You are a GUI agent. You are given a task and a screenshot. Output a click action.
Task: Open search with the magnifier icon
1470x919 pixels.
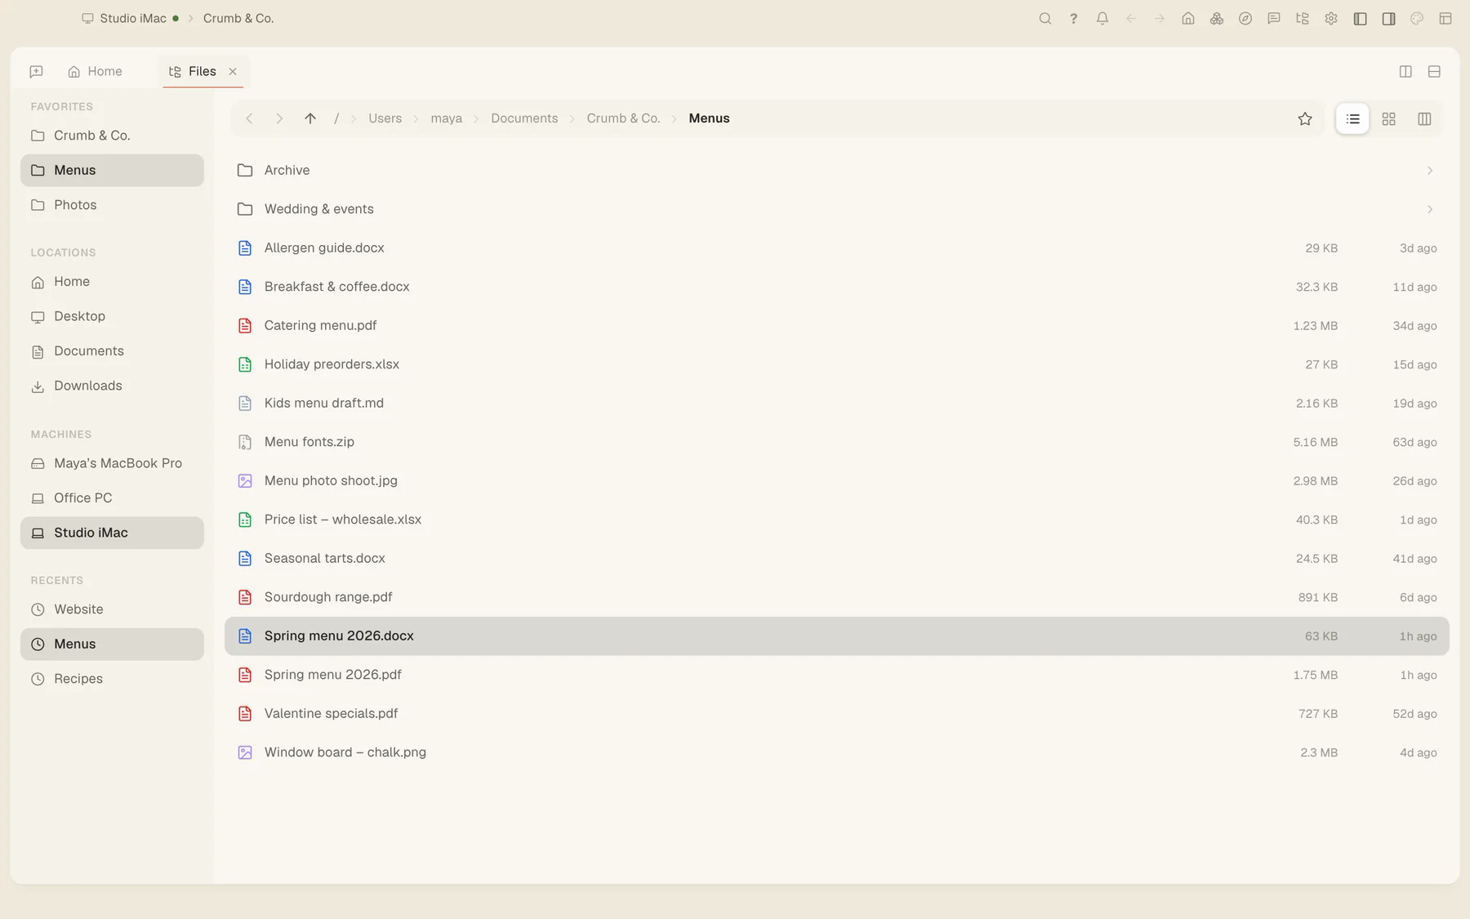[x=1045, y=18]
